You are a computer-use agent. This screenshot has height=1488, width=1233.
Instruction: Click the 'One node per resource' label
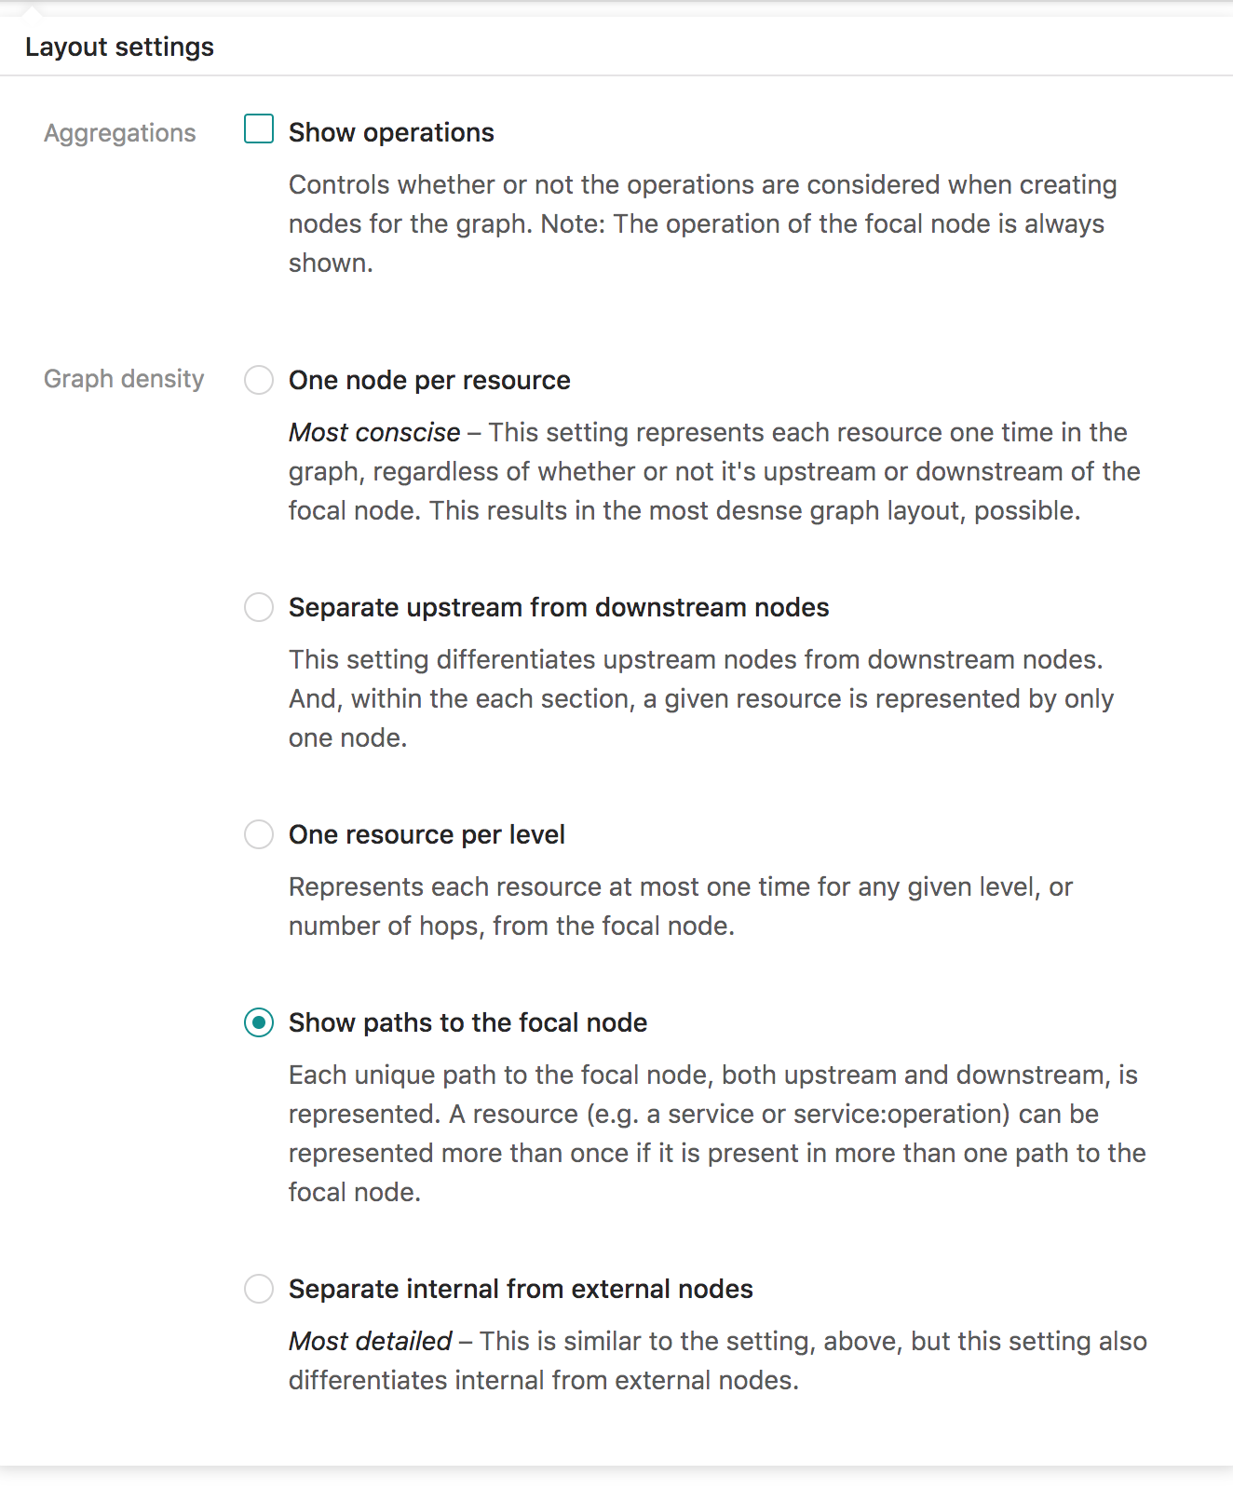(429, 380)
